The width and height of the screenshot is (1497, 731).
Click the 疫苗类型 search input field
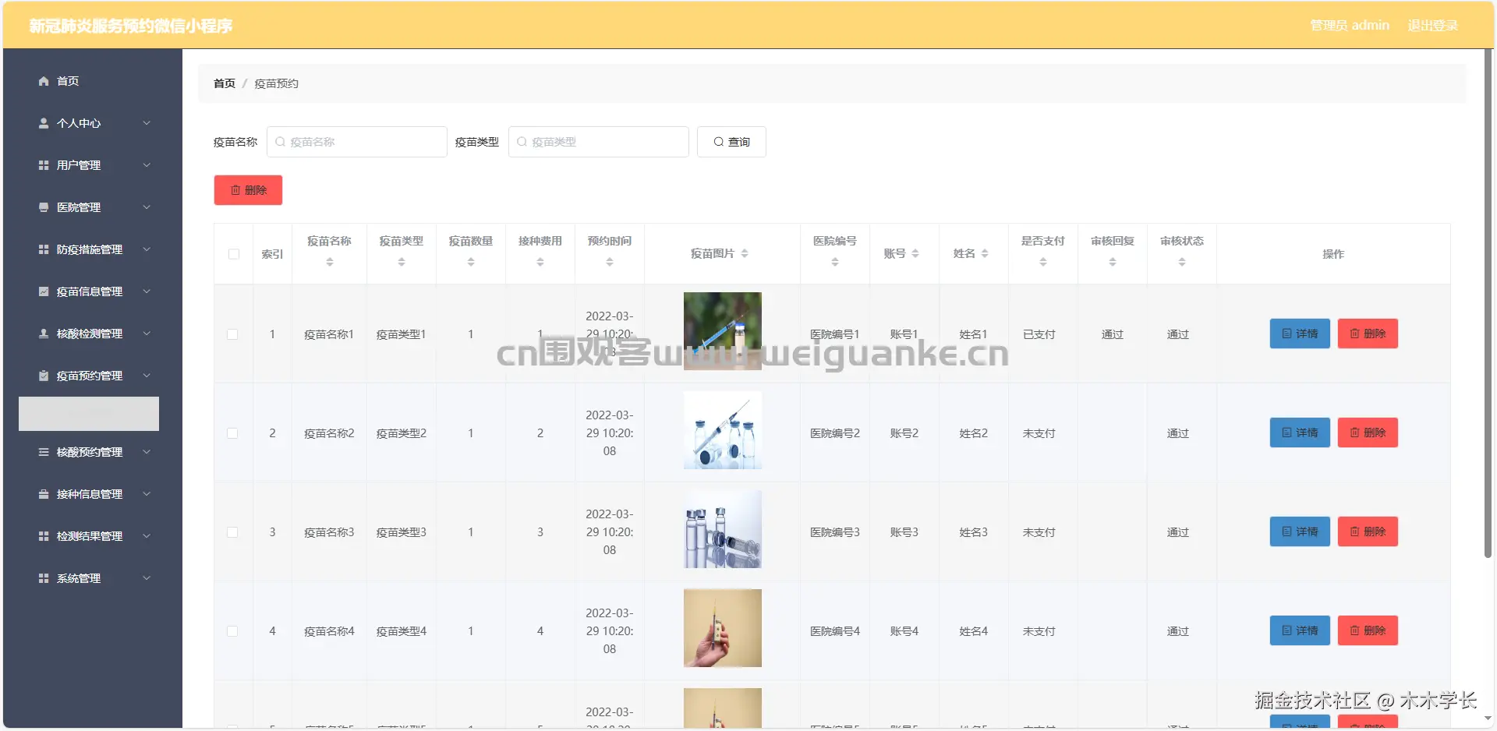pyautogui.click(x=599, y=142)
